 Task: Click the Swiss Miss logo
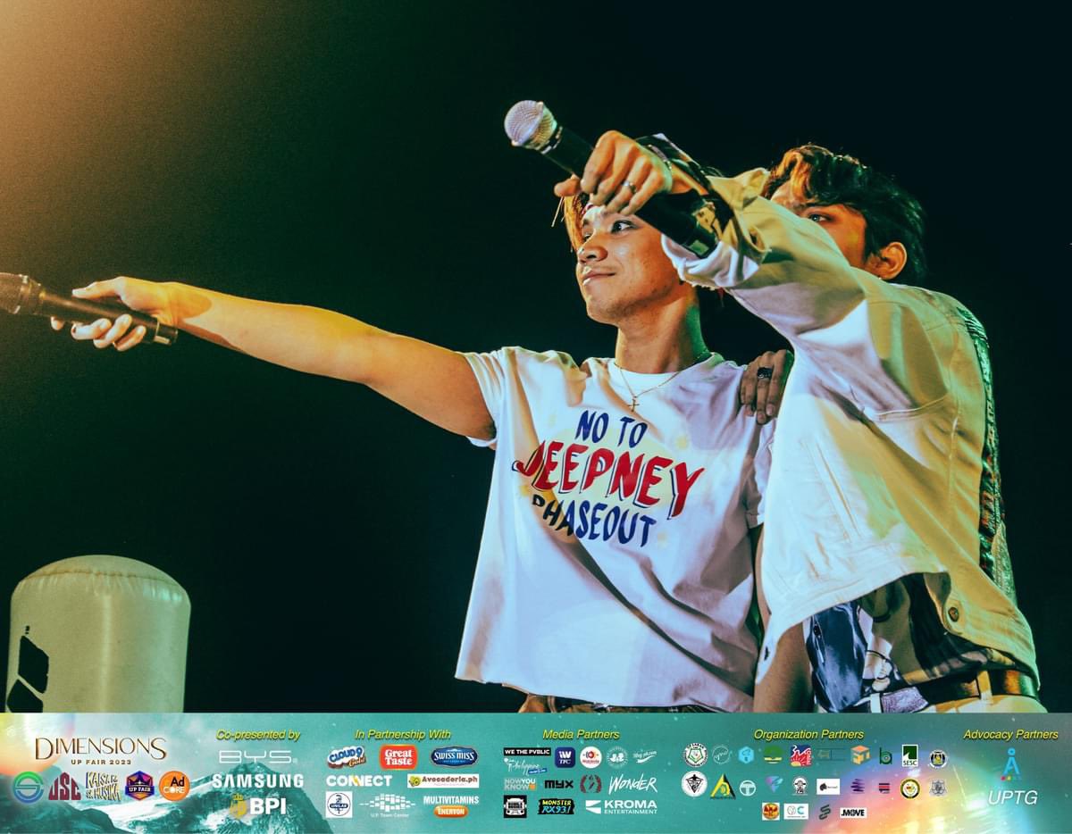click(x=453, y=755)
